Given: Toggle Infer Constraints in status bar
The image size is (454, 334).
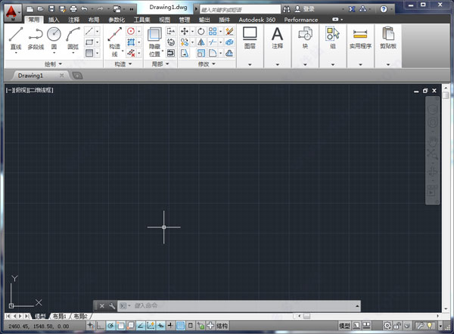Looking at the screenshot, I should pos(91,326).
